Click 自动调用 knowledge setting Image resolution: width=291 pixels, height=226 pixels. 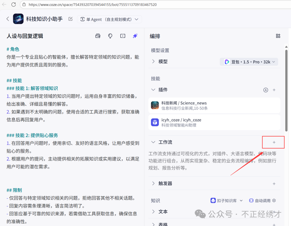coord(260,201)
